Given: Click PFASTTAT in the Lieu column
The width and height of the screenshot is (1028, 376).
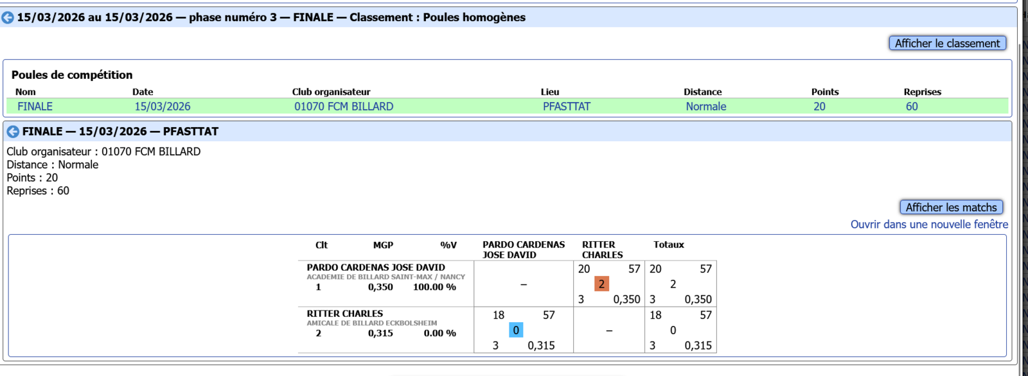Looking at the screenshot, I should click(566, 107).
